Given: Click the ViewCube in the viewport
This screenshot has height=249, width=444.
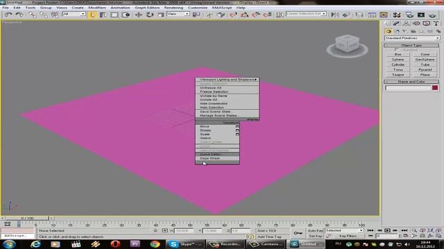Looking at the screenshot, I should [x=347, y=44].
